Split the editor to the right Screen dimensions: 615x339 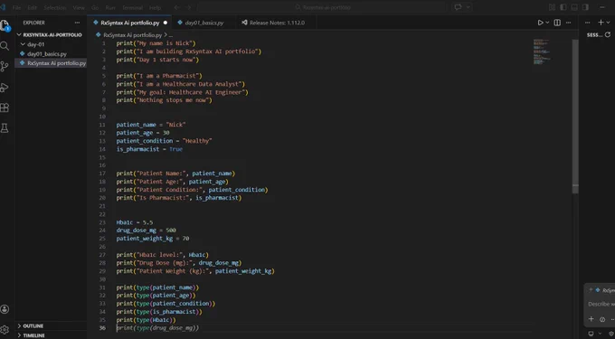[557, 23]
